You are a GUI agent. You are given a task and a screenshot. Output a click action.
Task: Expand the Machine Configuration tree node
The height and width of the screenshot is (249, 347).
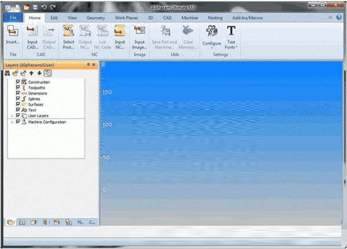(12, 122)
